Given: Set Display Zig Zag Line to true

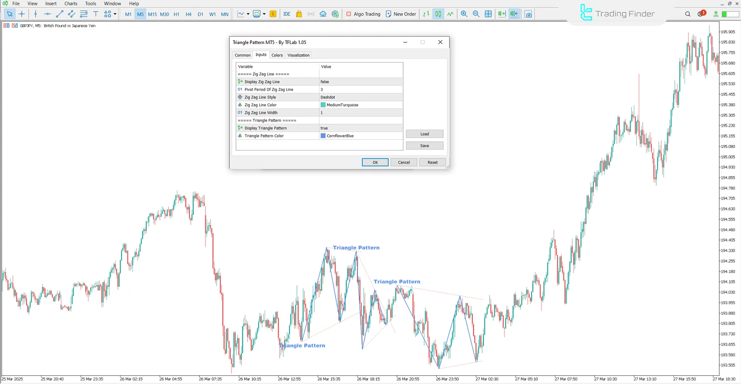Looking at the screenshot, I should 360,82.
